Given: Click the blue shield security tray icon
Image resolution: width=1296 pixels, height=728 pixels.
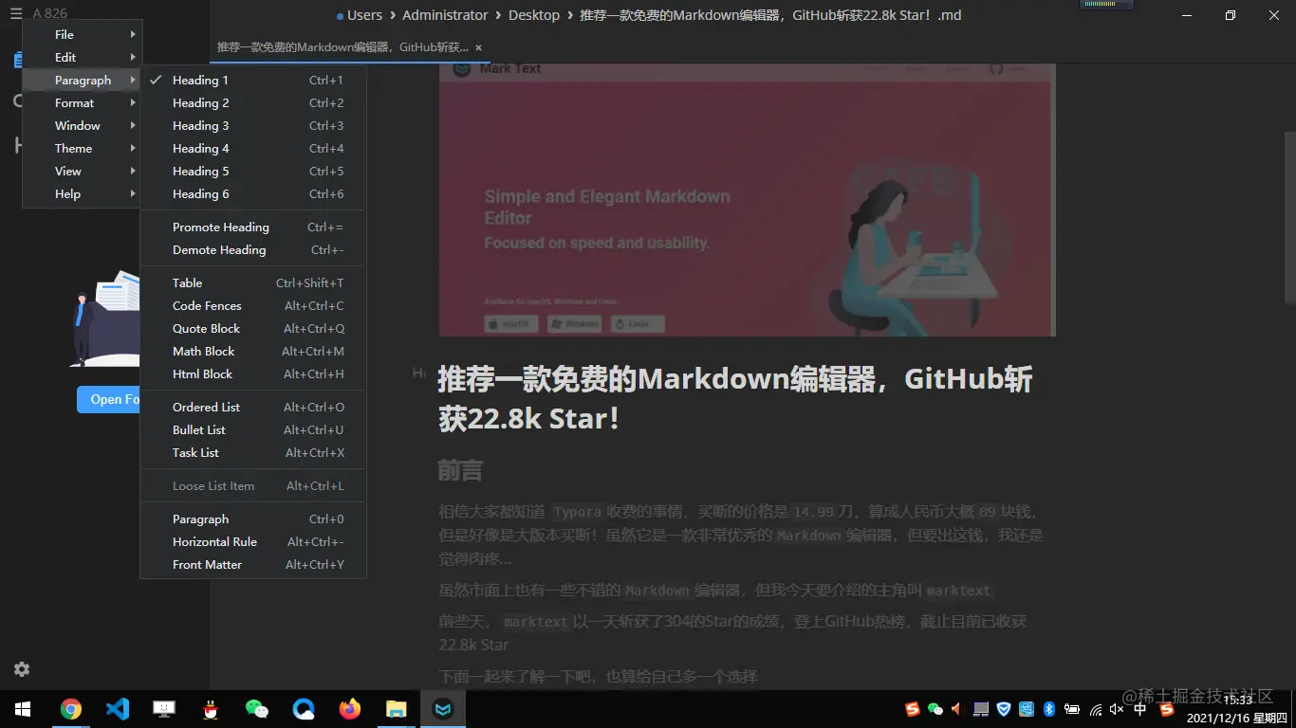Looking at the screenshot, I should point(1004,709).
